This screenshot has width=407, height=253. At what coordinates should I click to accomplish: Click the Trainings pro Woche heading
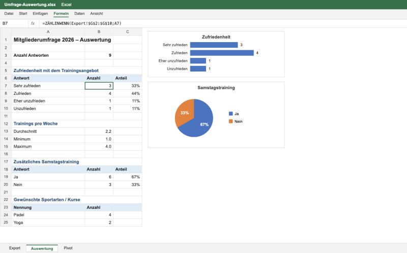[36, 124]
